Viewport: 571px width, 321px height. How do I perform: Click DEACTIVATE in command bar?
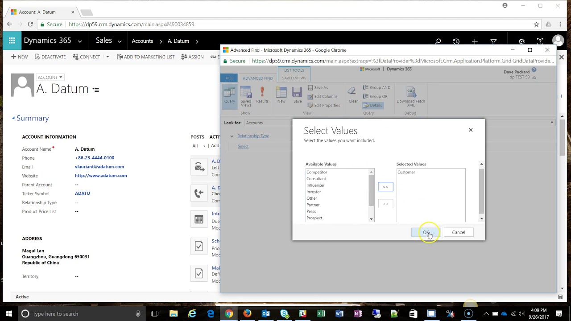pos(50,57)
